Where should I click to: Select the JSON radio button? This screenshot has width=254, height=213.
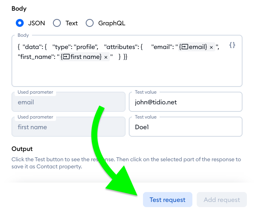coord(20,23)
